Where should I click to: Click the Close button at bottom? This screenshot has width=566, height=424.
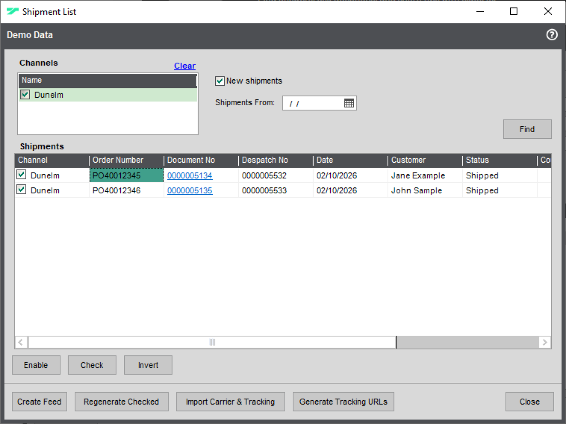(x=530, y=402)
